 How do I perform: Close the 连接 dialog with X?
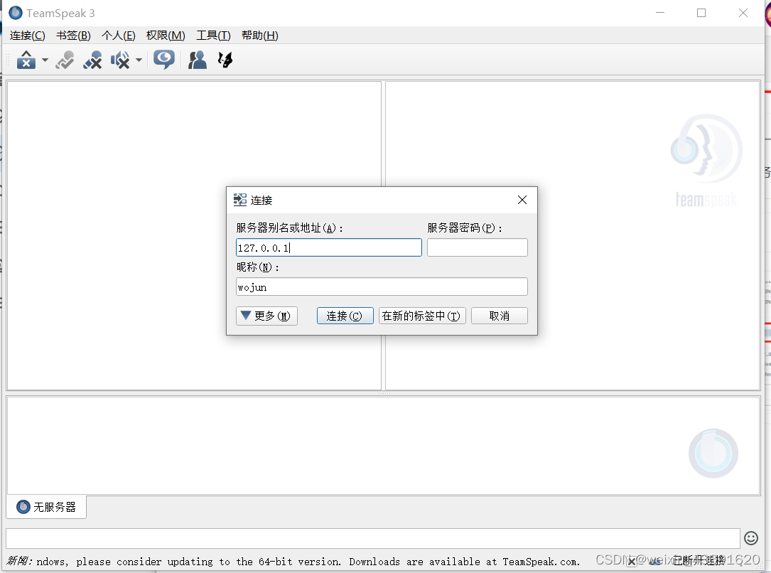coord(522,200)
